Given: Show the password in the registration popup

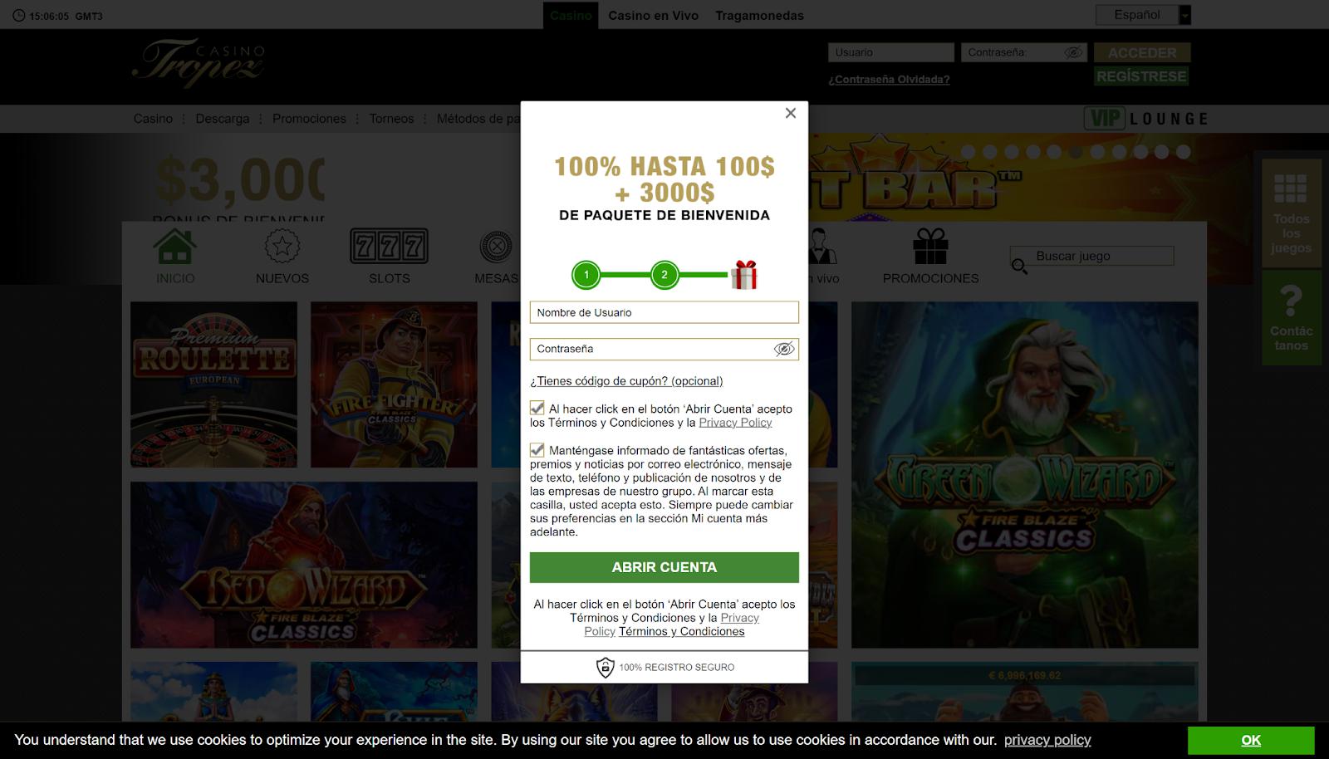Looking at the screenshot, I should (x=784, y=349).
